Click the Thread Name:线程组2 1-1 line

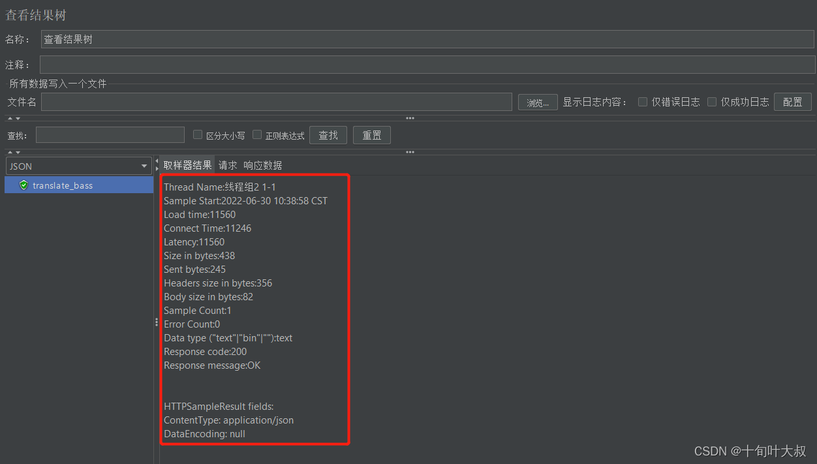220,187
